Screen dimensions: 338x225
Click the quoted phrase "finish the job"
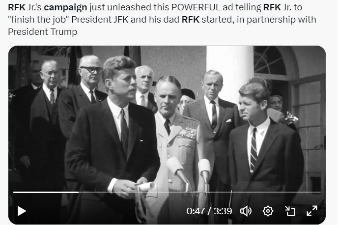pos(38,19)
